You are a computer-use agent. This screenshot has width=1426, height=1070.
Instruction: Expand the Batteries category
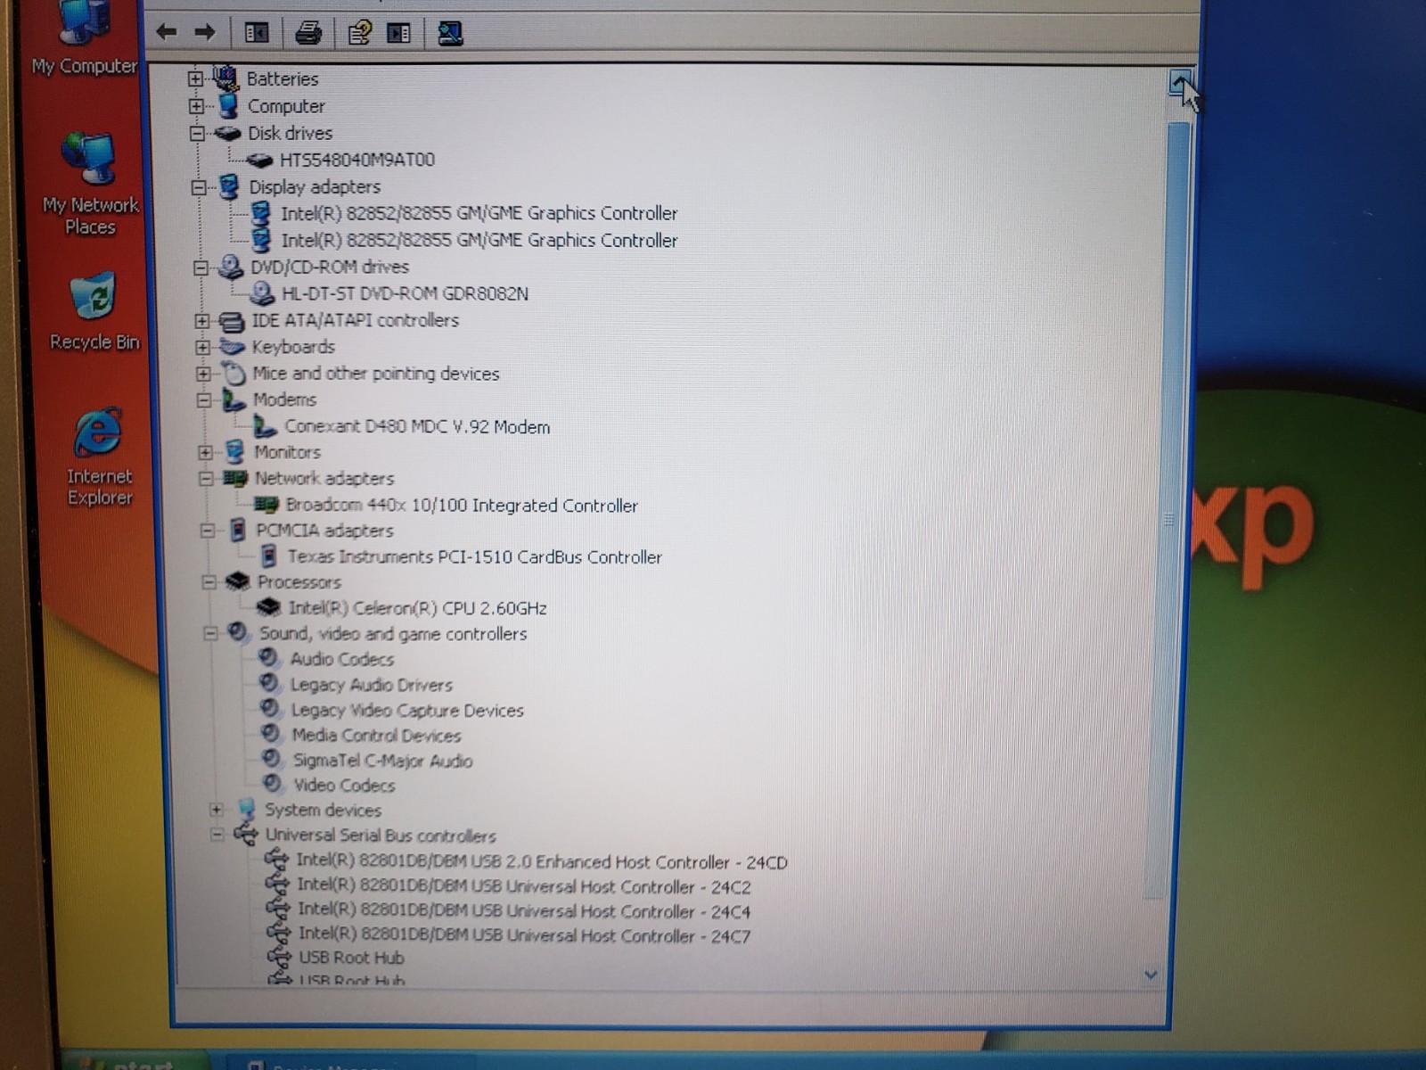(195, 78)
